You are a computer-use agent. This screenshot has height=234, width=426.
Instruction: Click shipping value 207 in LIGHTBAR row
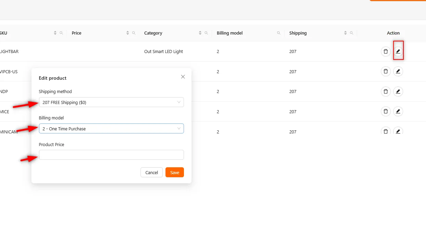[293, 51]
